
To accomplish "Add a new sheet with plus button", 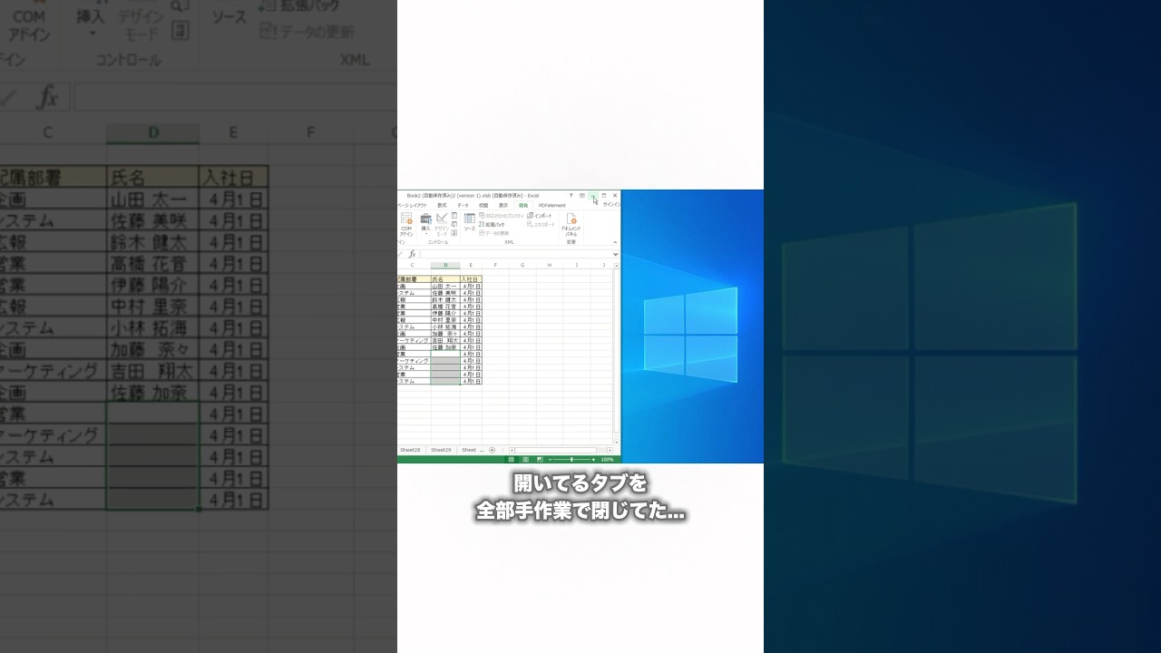I will pos(493,450).
